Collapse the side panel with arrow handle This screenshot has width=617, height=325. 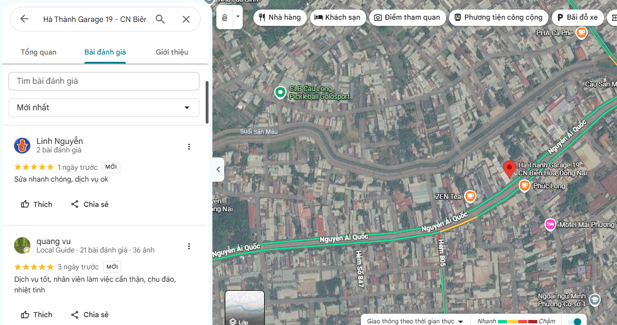click(219, 169)
